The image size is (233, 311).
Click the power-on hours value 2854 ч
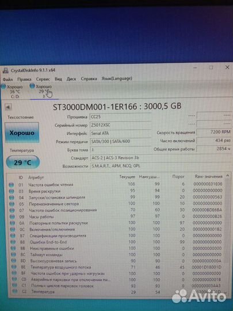point(213,149)
